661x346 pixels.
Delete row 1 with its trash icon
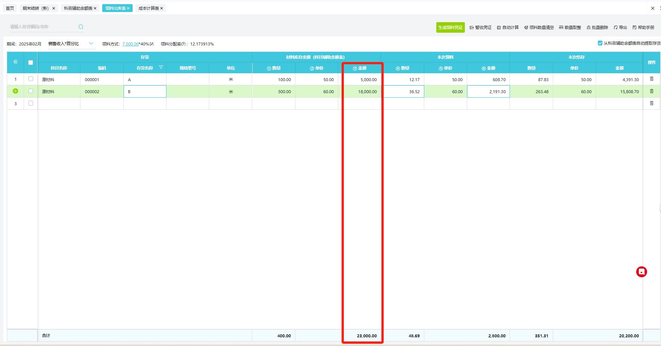pos(652,79)
